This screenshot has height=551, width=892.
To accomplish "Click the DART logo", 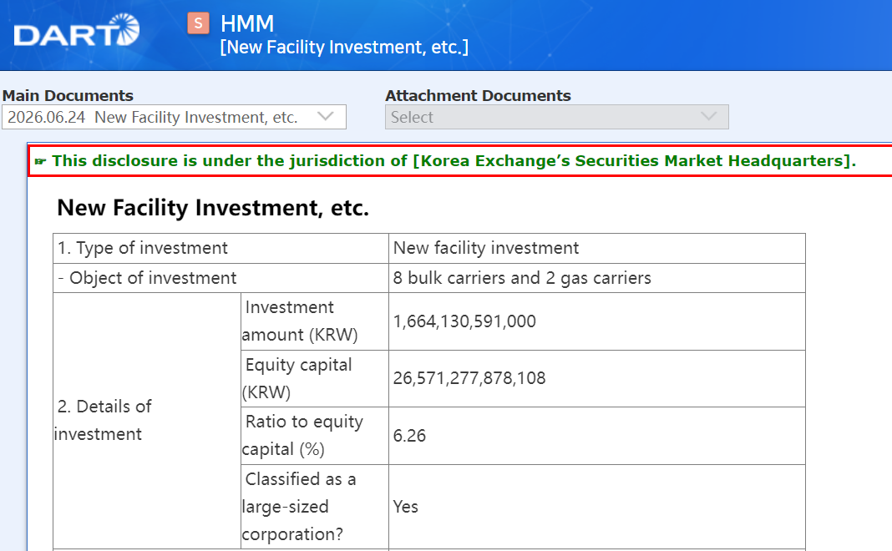I will (77, 30).
